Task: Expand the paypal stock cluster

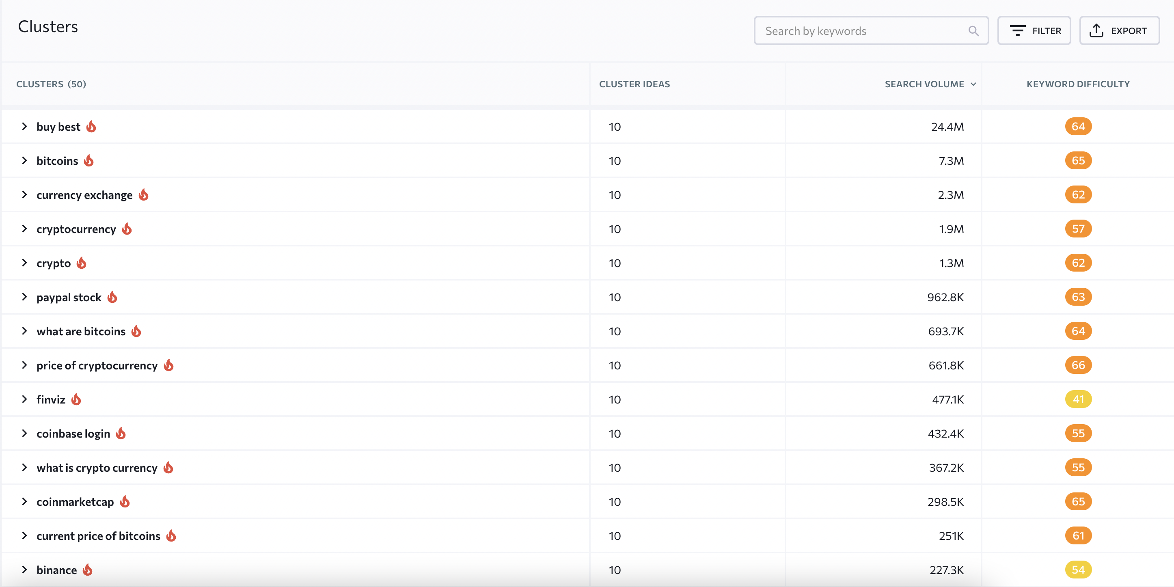Action: coord(25,297)
